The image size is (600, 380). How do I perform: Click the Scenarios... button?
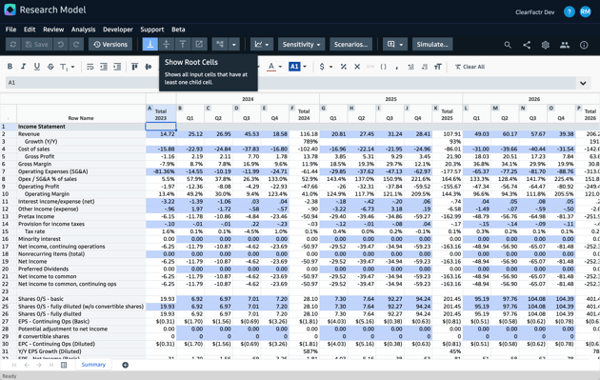click(x=350, y=45)
